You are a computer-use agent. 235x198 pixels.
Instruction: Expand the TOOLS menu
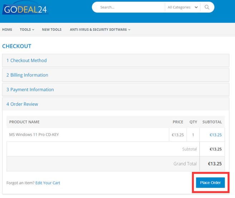pyautogui.click(x=27, y=30)
